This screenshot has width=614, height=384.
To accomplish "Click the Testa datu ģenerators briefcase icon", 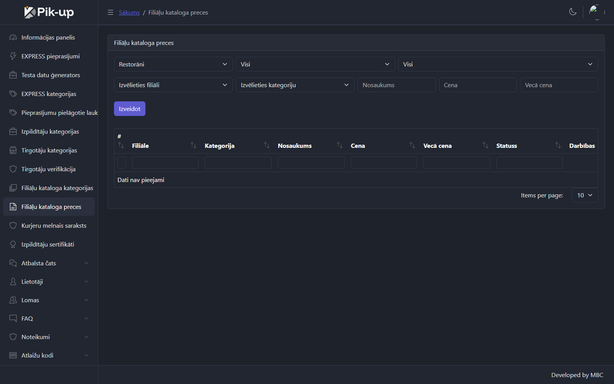I will [13, 75].
